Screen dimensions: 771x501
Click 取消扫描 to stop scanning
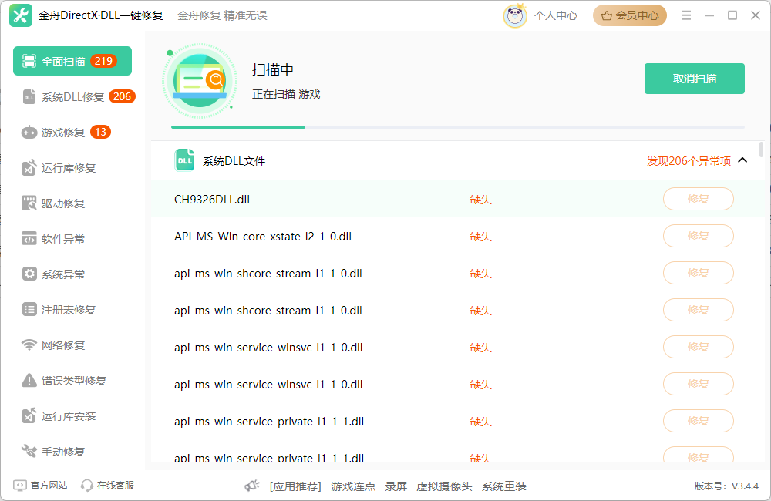pos(694,78)
